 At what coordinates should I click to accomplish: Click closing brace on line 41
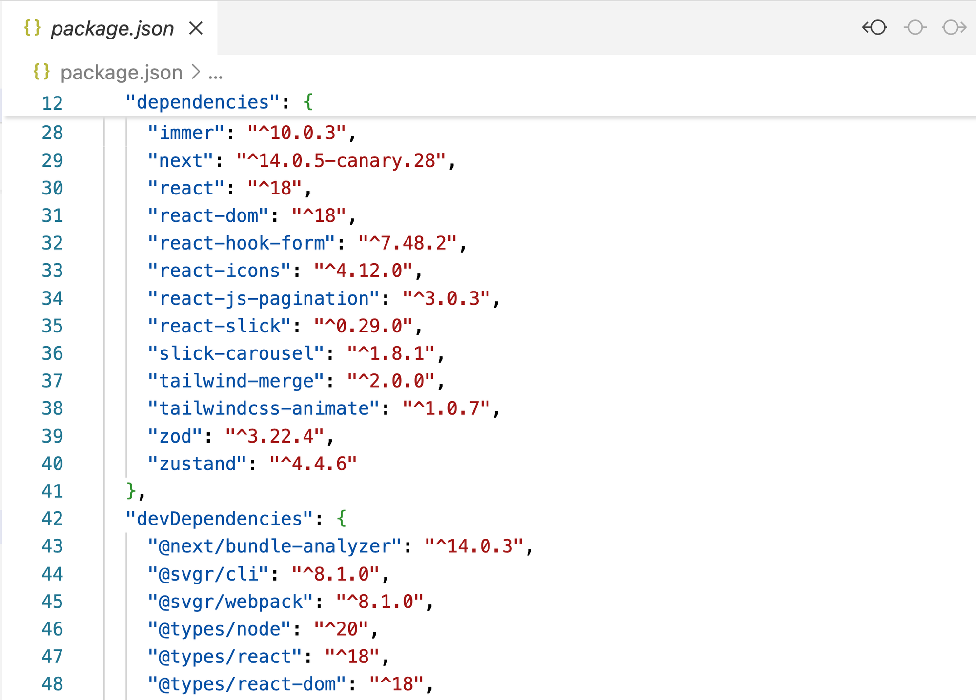(x=131, y=490)
